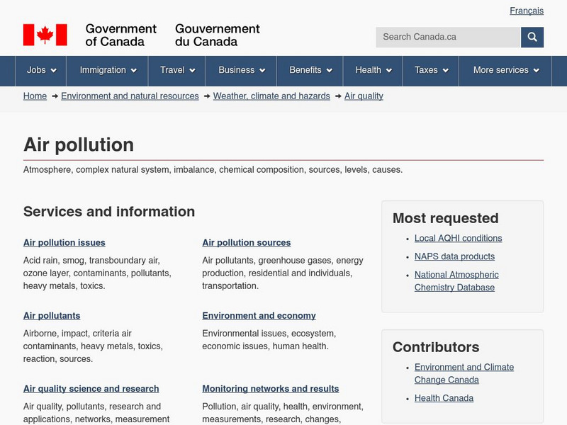The width and height of the screenshot is (567, 425).
Task: Visit the Air pollution sources link
Action: 246,242
